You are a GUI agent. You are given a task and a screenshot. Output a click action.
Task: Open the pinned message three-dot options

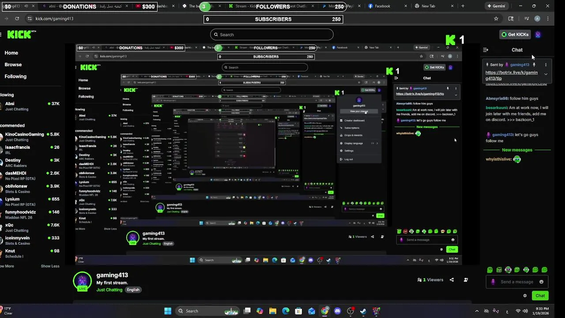coord(546,65)
